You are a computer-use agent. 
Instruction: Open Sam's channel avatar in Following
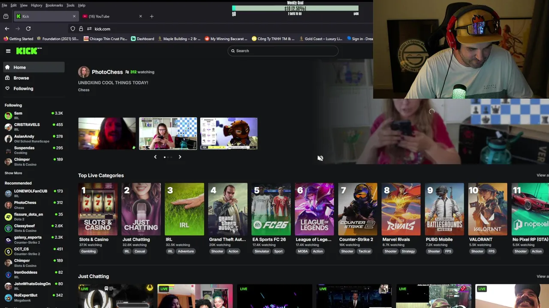tap(8, 115)
